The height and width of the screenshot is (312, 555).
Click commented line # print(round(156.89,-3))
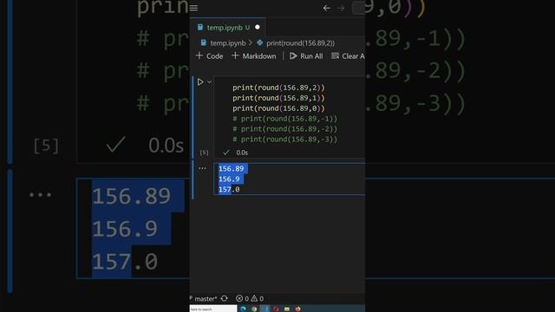tap(285, 140)
